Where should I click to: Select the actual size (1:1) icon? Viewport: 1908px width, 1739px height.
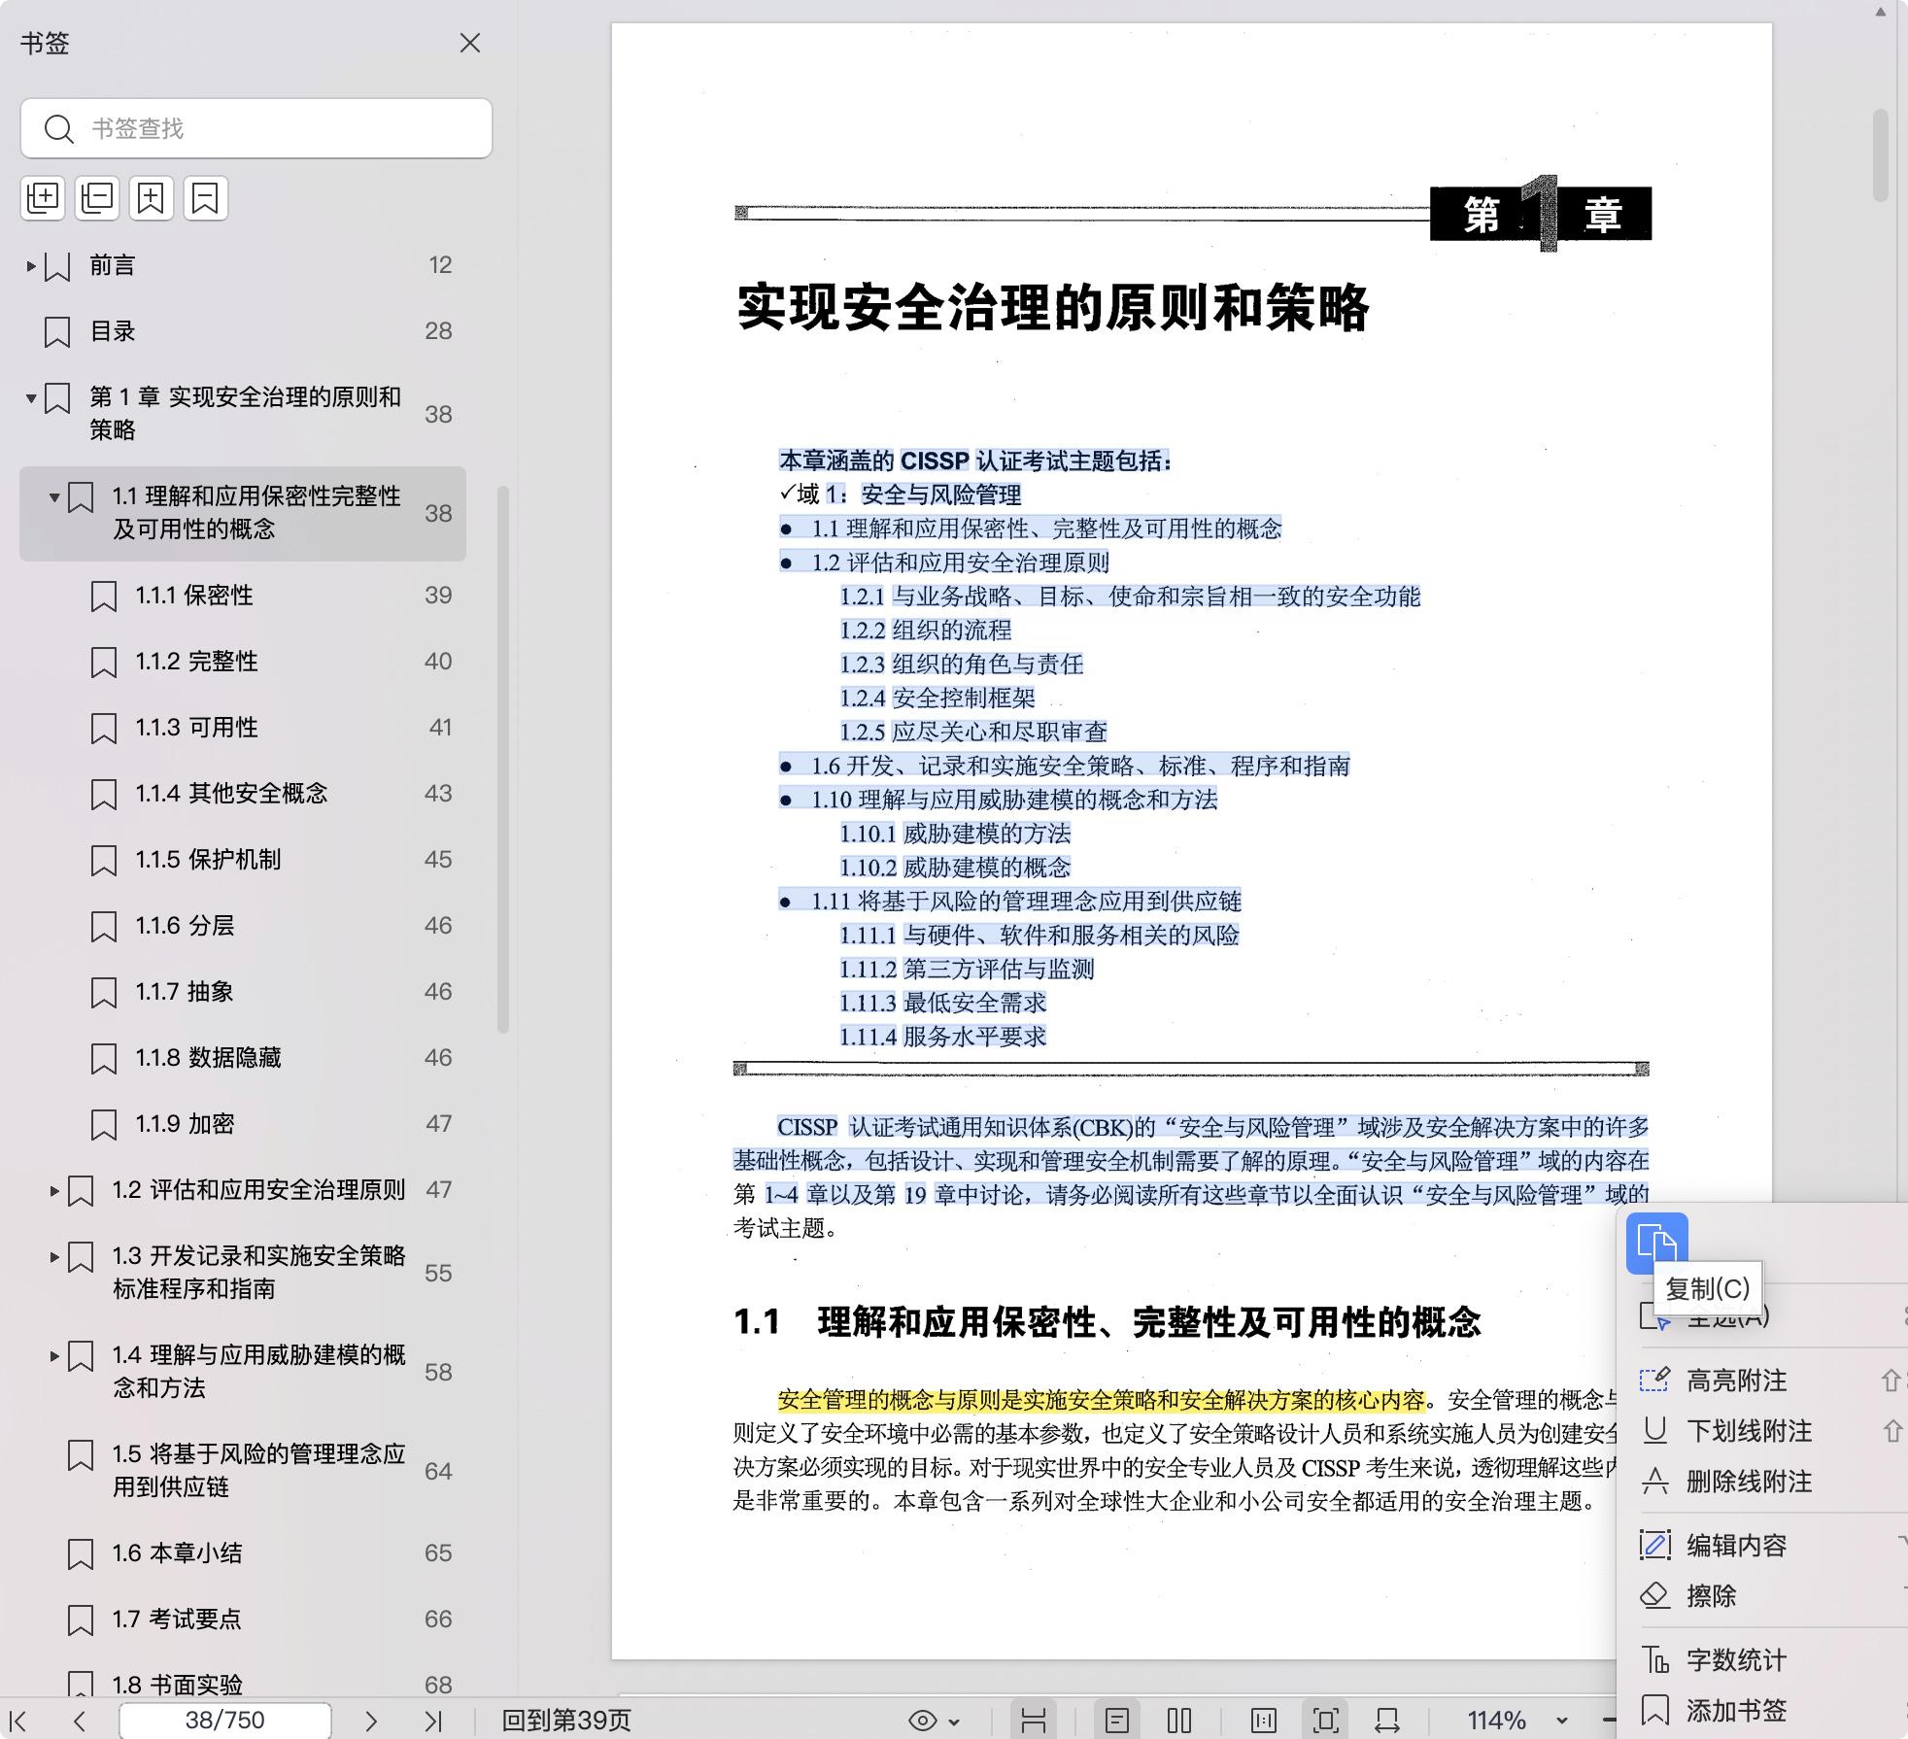pos(1264,1721)
